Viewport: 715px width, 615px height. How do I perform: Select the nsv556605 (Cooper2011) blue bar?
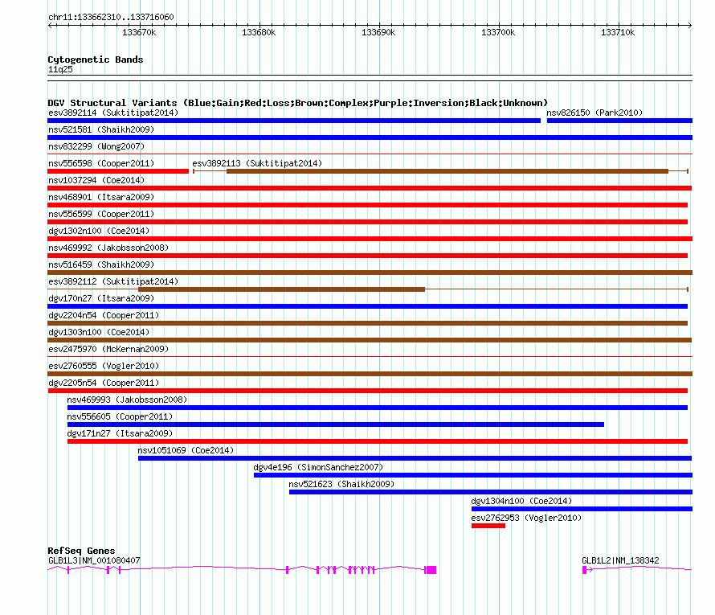[x=336, y=424]
